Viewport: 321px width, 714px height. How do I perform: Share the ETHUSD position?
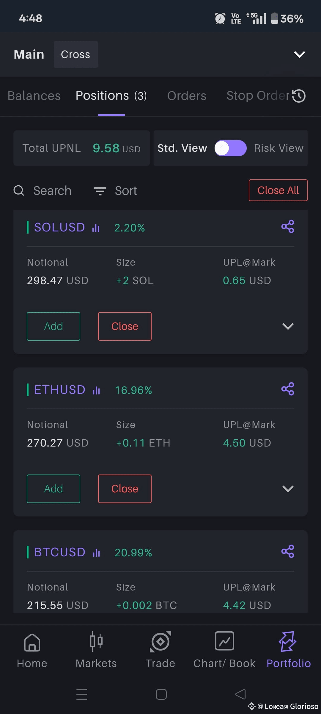(288, 389)
